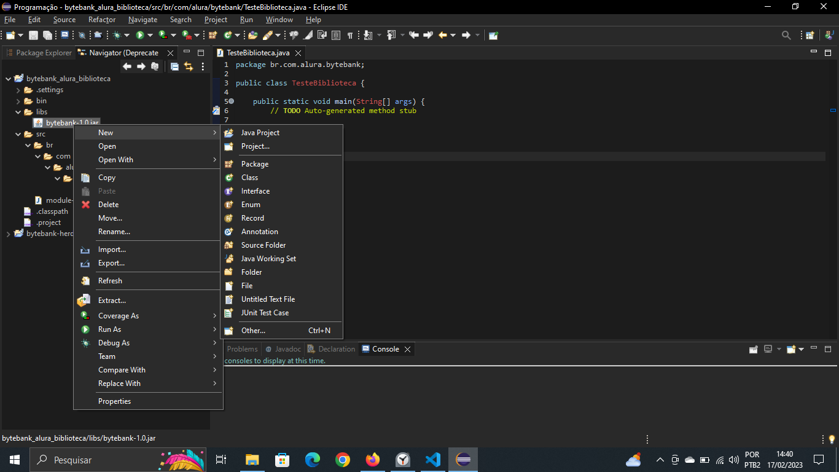Switch to the Declaration tab
Image resolution: width=839 pixels, height=472 pixels.
click(331, 349)
